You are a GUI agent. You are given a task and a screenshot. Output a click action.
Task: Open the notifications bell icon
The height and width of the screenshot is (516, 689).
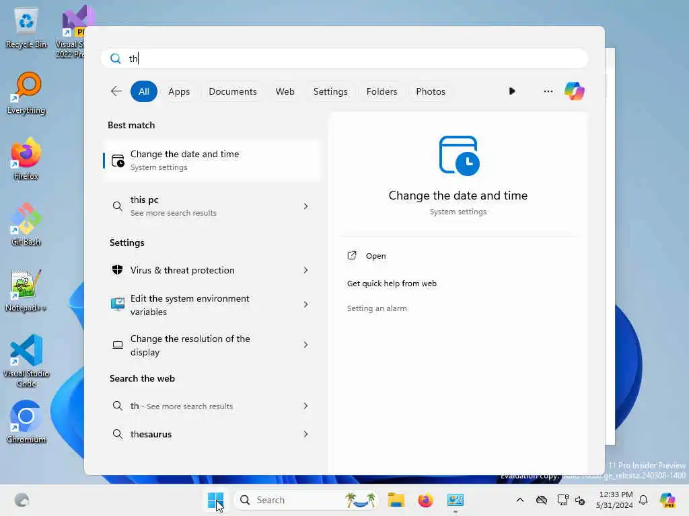pyautogui.click(x=643, y=500)
